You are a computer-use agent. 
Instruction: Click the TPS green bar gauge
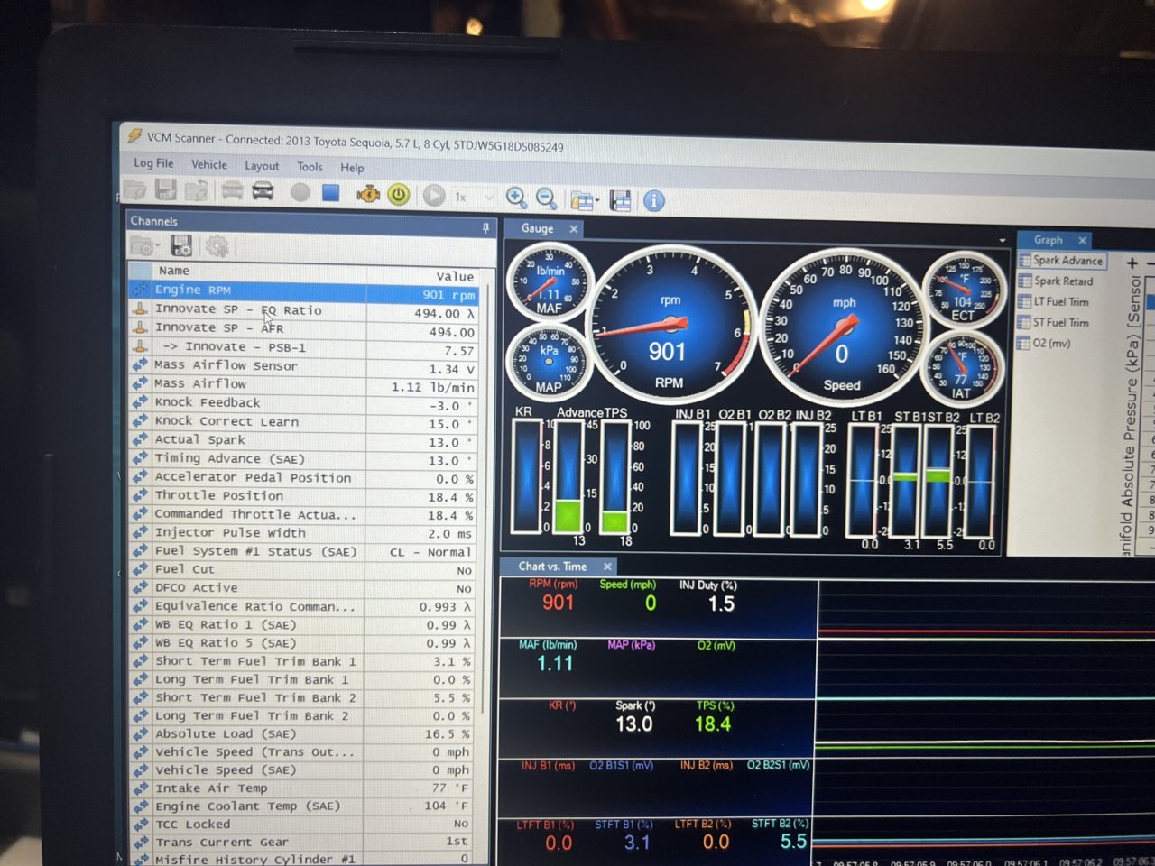615,476
